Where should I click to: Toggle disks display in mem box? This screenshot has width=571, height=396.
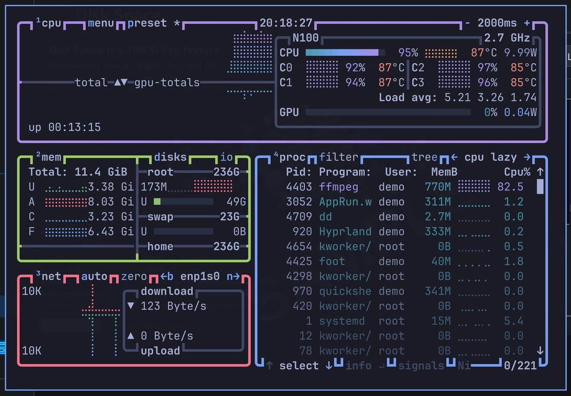[170, 157]
